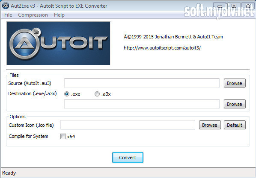Close the Aut2Exe window

(248, 6)
